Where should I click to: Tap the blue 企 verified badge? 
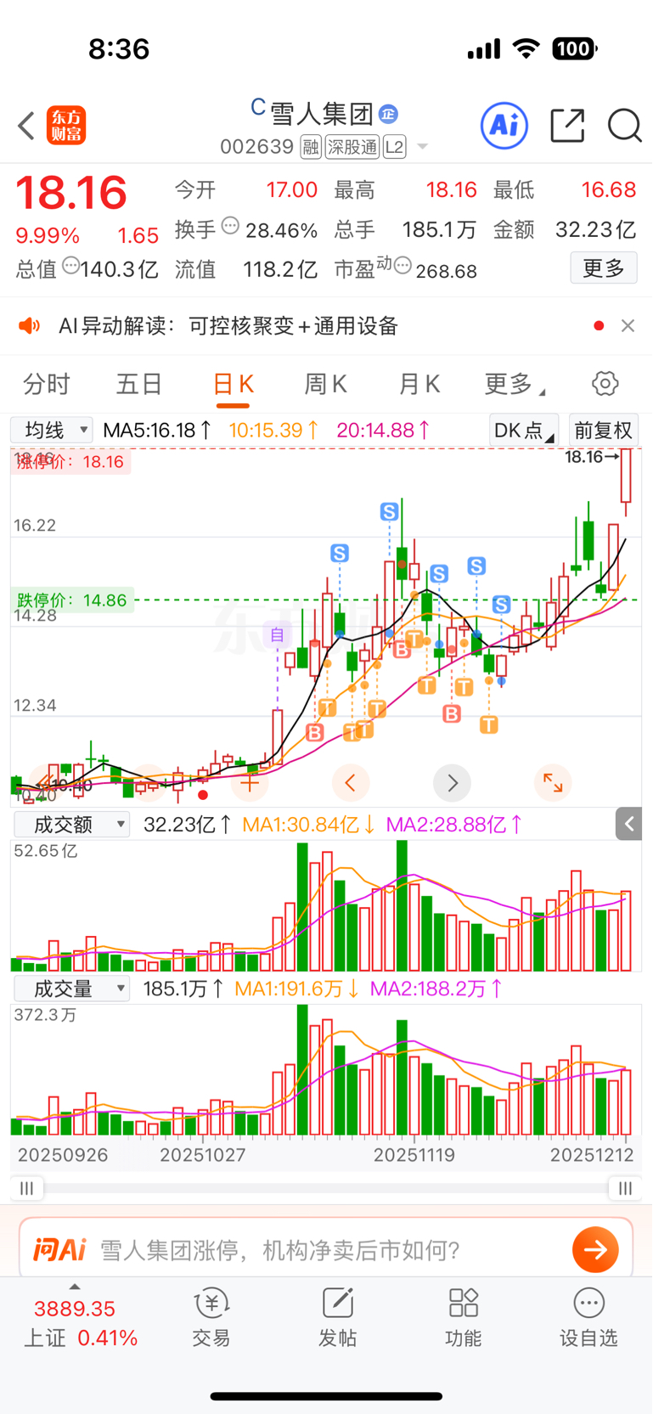coord(389,113)
